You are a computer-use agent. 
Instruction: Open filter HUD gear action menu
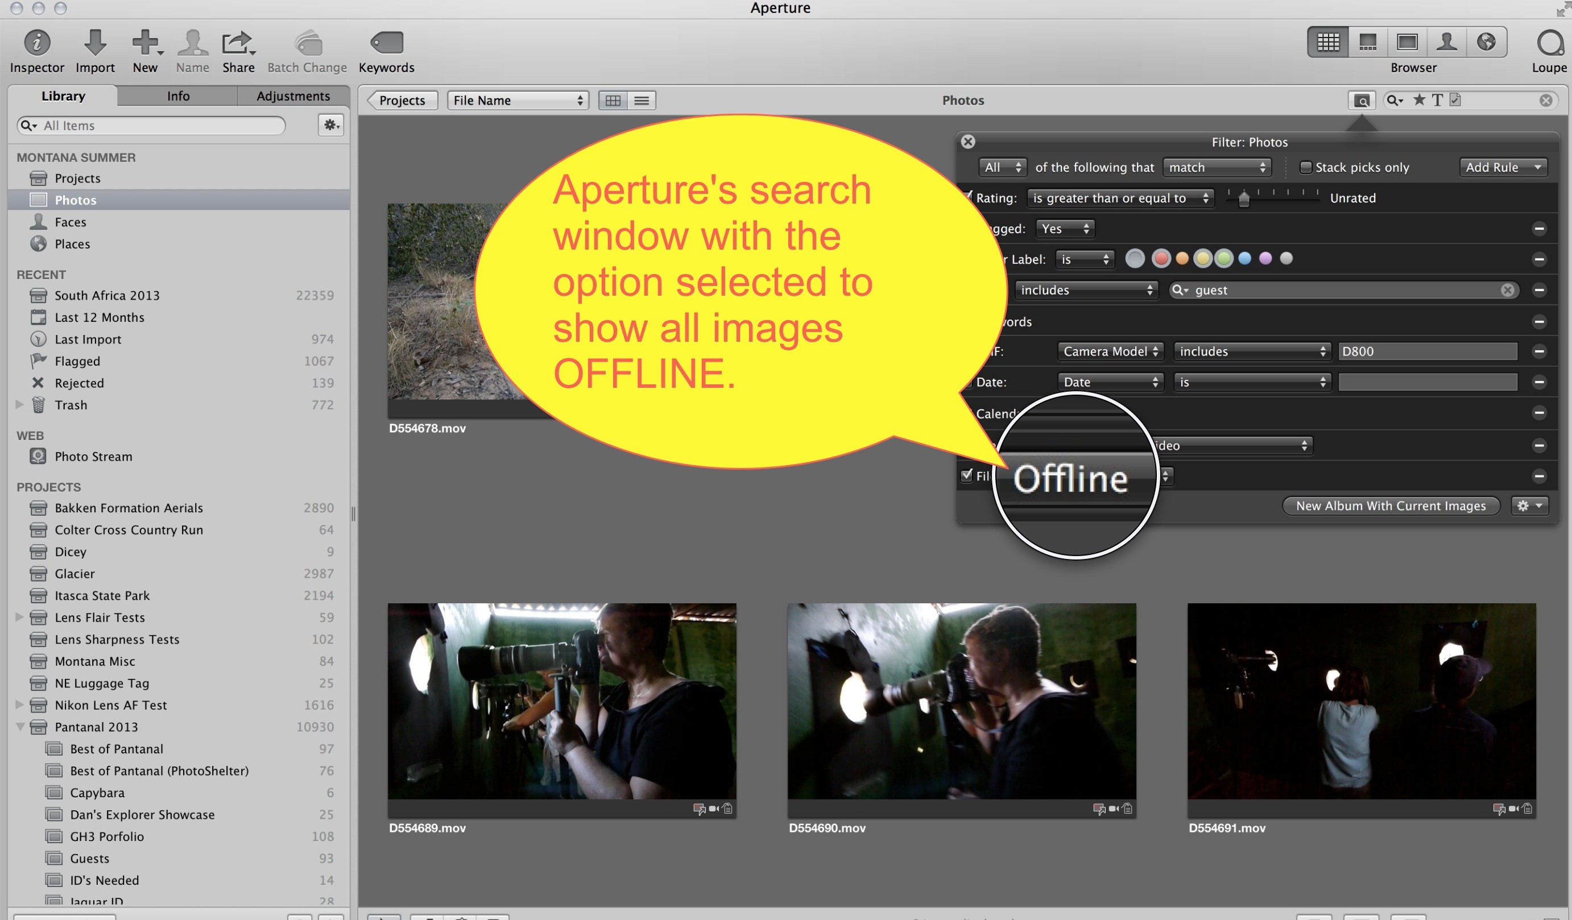1529,506
